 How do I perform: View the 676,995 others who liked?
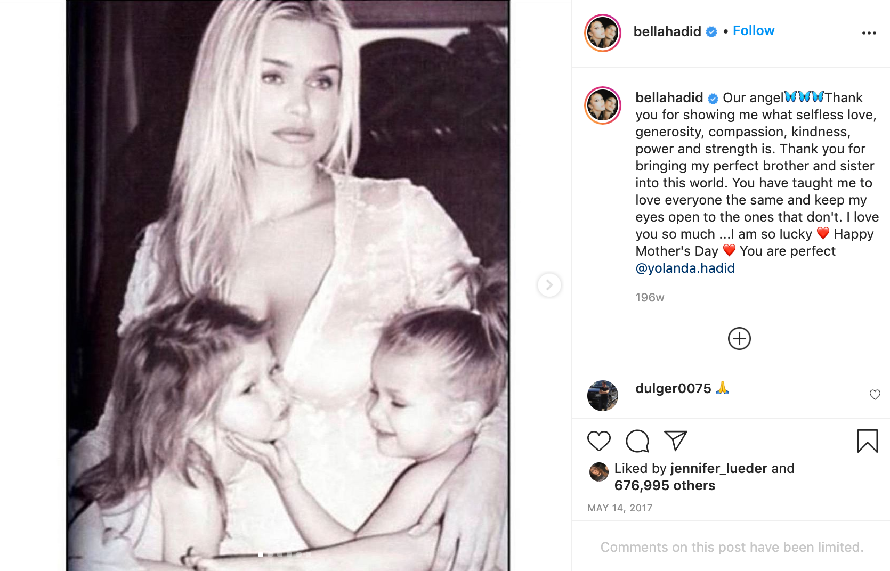[x=665, y=485]
